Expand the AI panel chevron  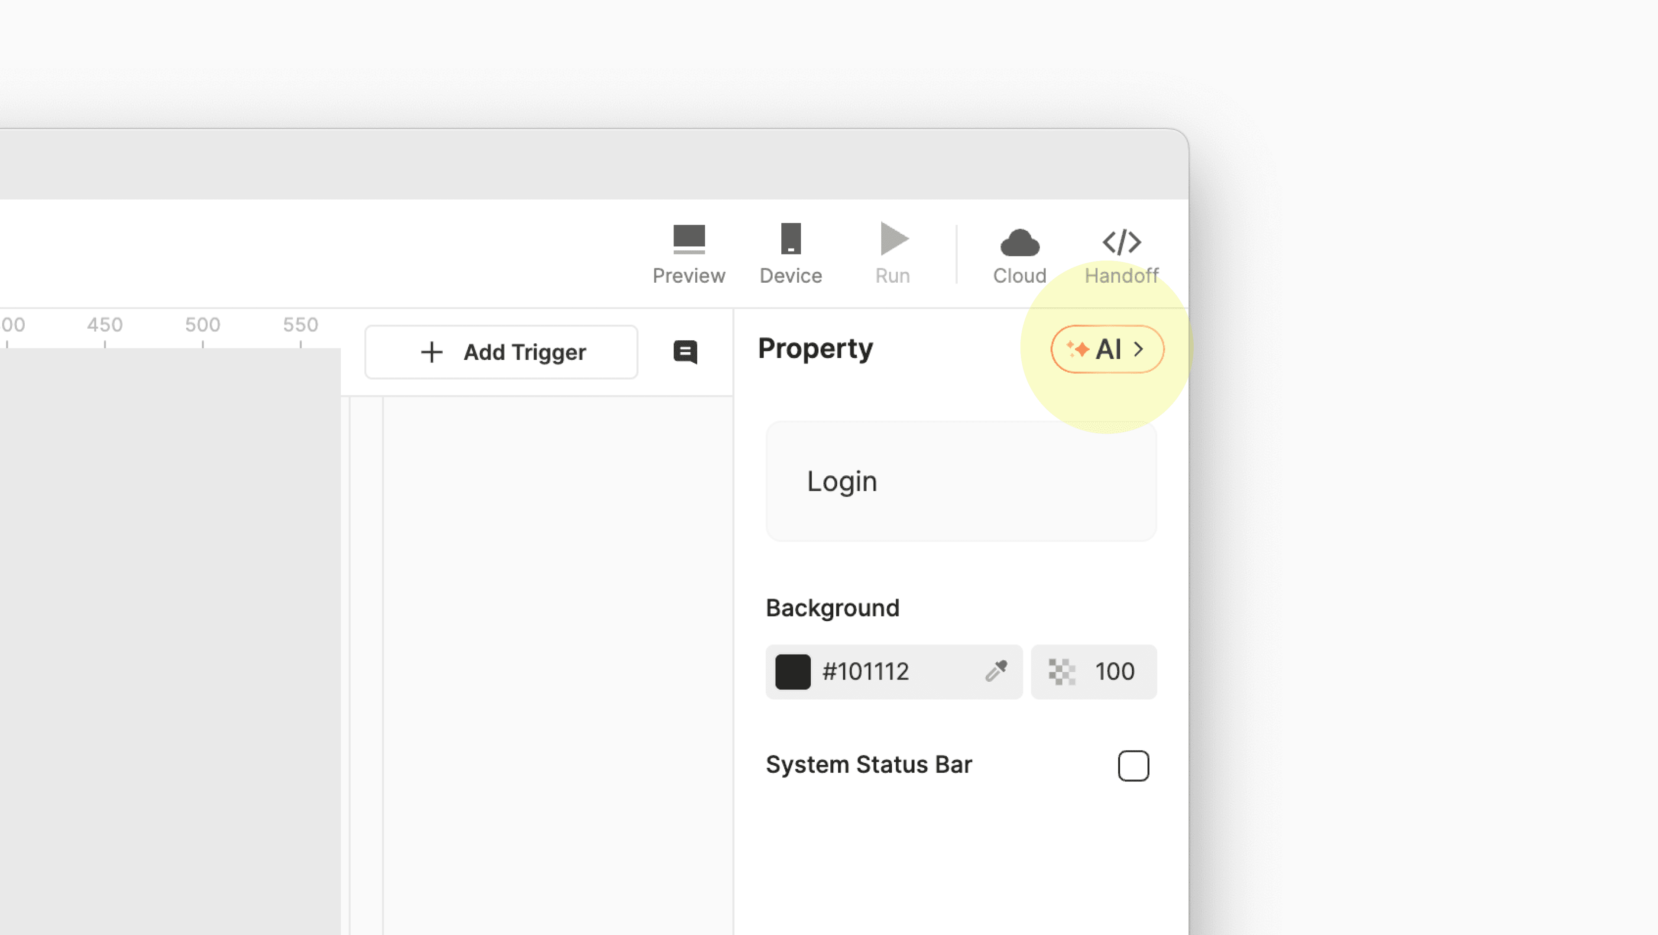[x=1139, y=349]
